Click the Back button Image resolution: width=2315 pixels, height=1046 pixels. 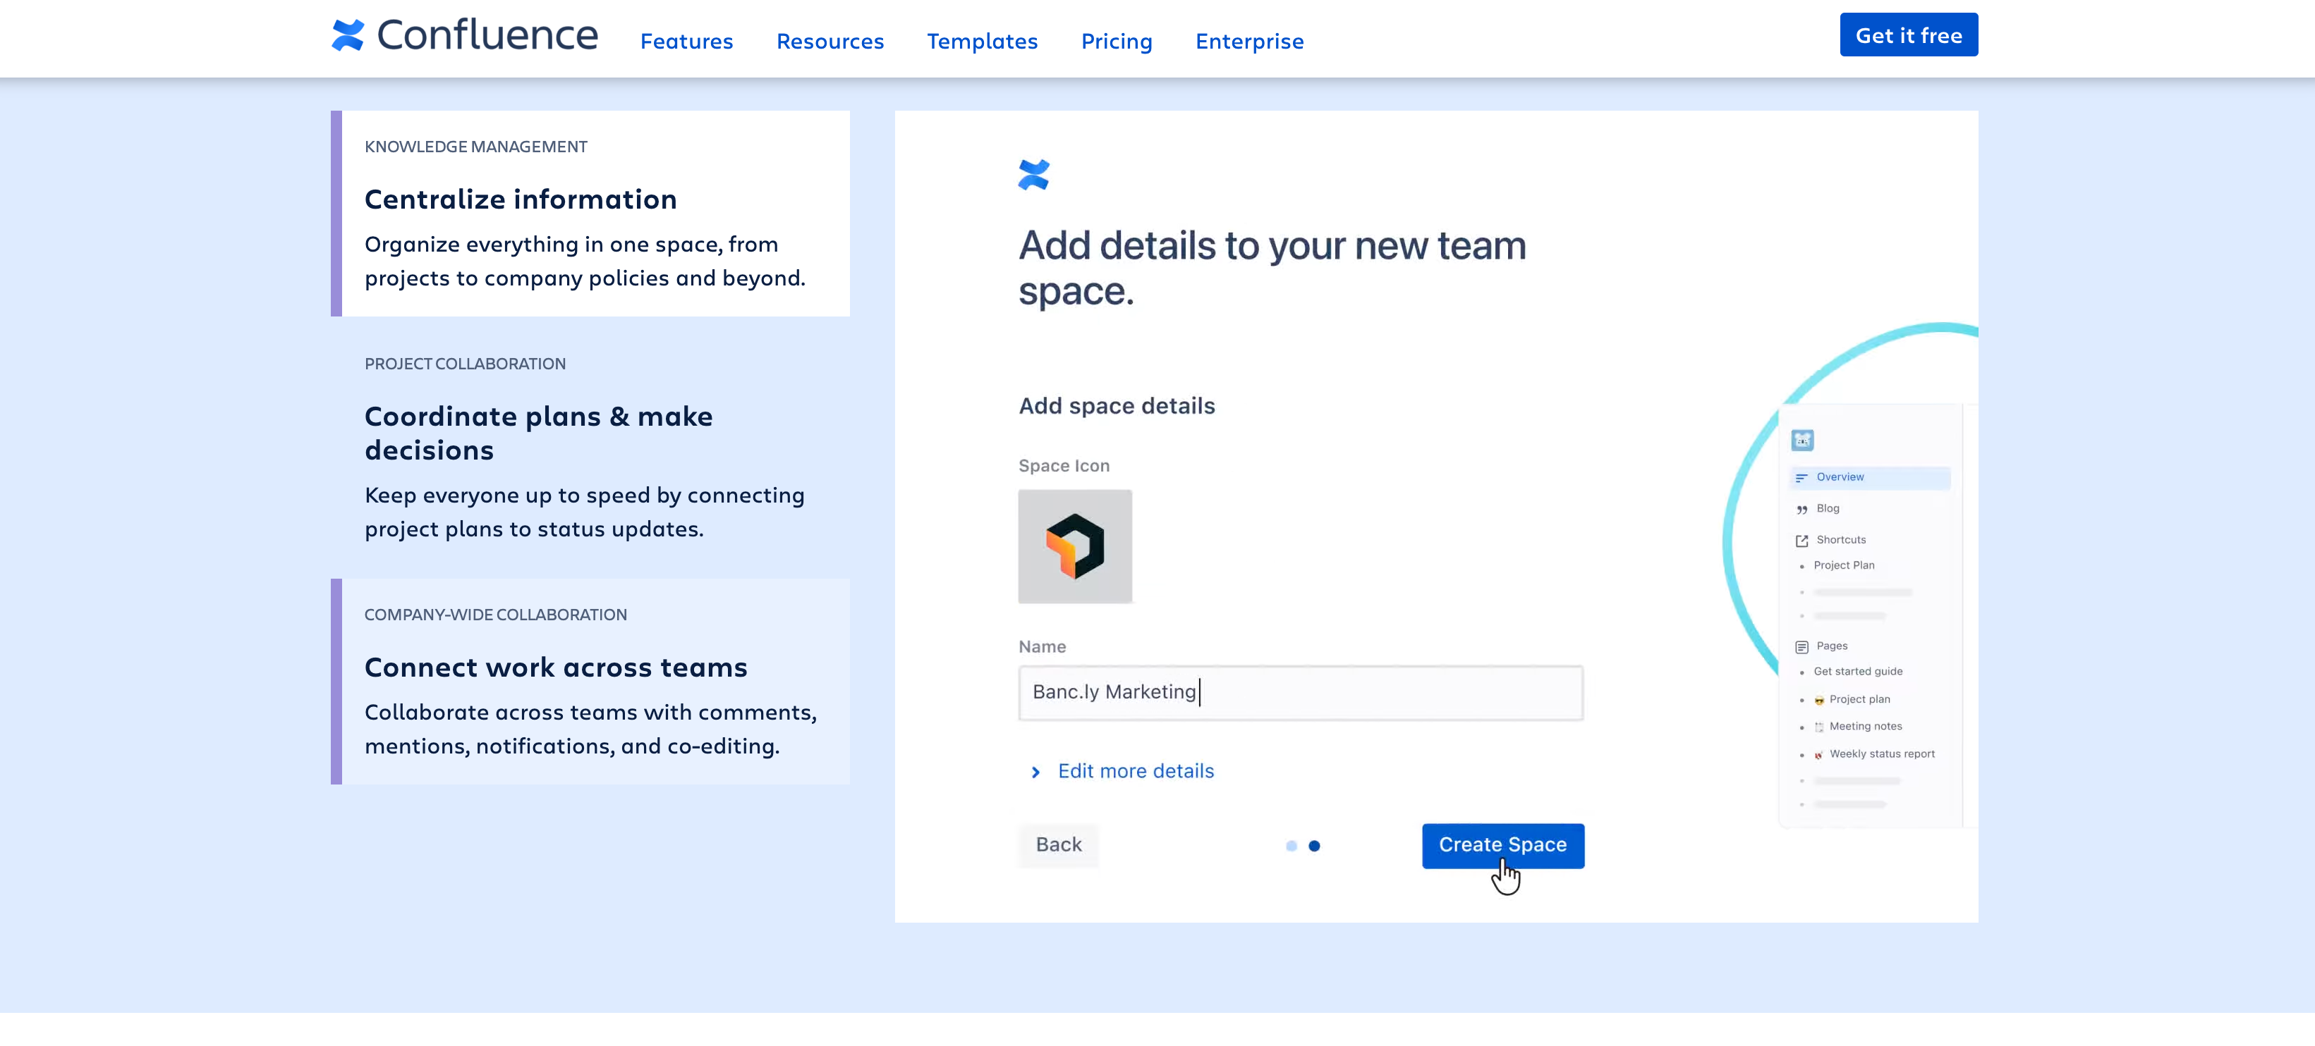click(1059, 845)
